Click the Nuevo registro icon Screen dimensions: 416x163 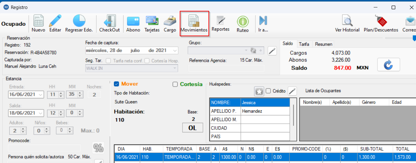pos(38,21)
